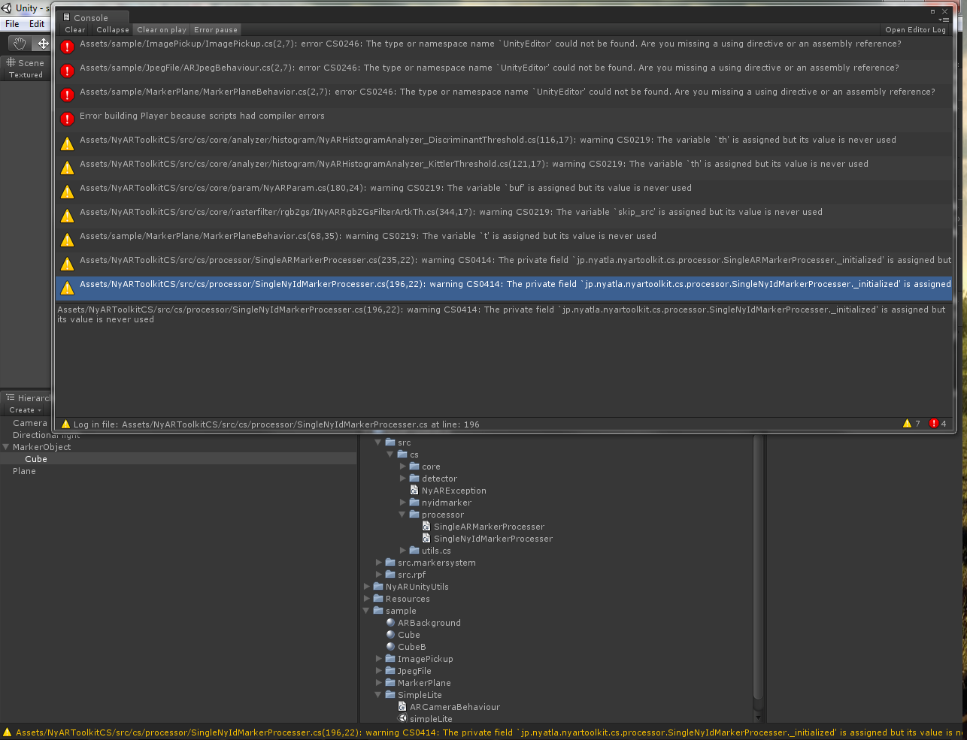The image size is (967, 740).
Task: Open the Console panel options menu icon
Action: click(x=944, y=20)
